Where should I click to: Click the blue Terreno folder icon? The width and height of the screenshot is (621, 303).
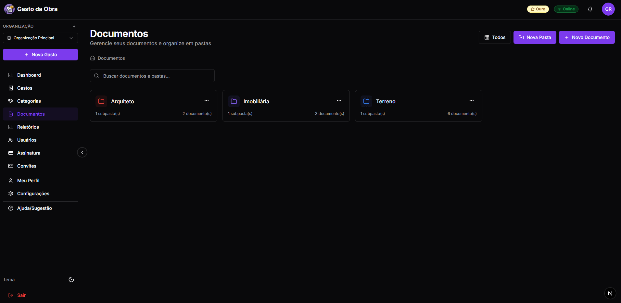point(366,101)
